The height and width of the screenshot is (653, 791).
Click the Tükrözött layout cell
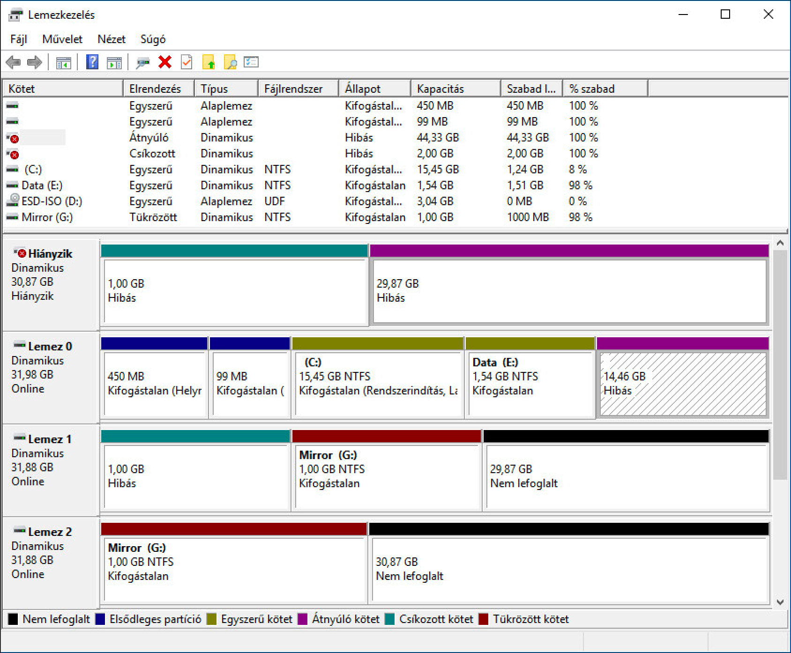pyautogui.click(x=153, y=217)
